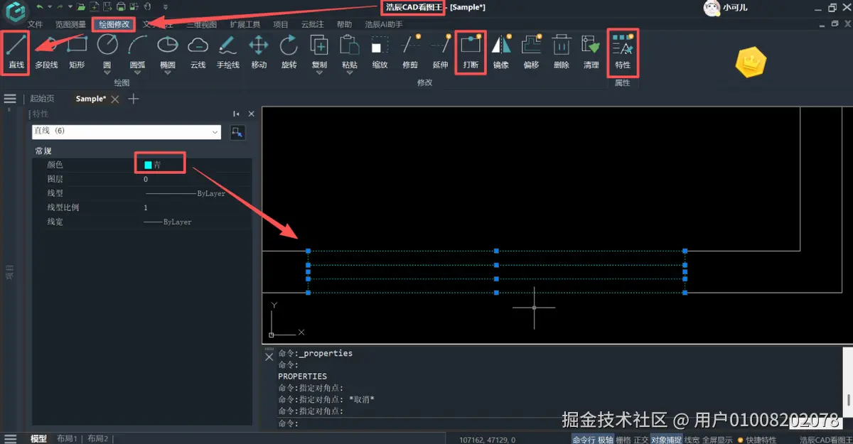Activate the 旋转 rotate tool
The height and width of the screenshot is (444, 853).
point(289,51)
